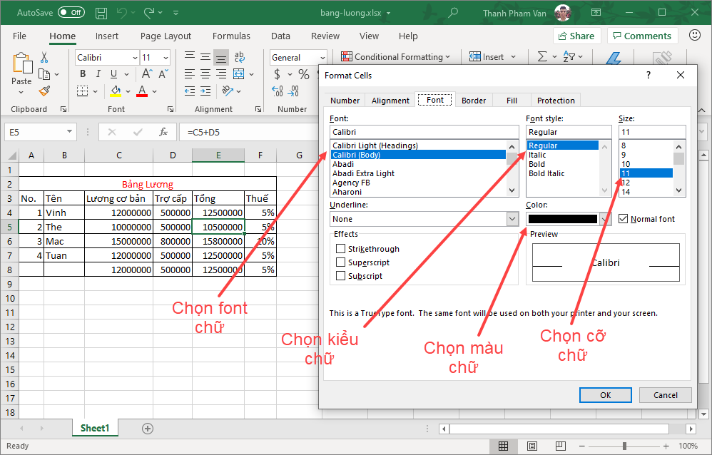Click the zoom slider handle in status bar

point(625,446)
